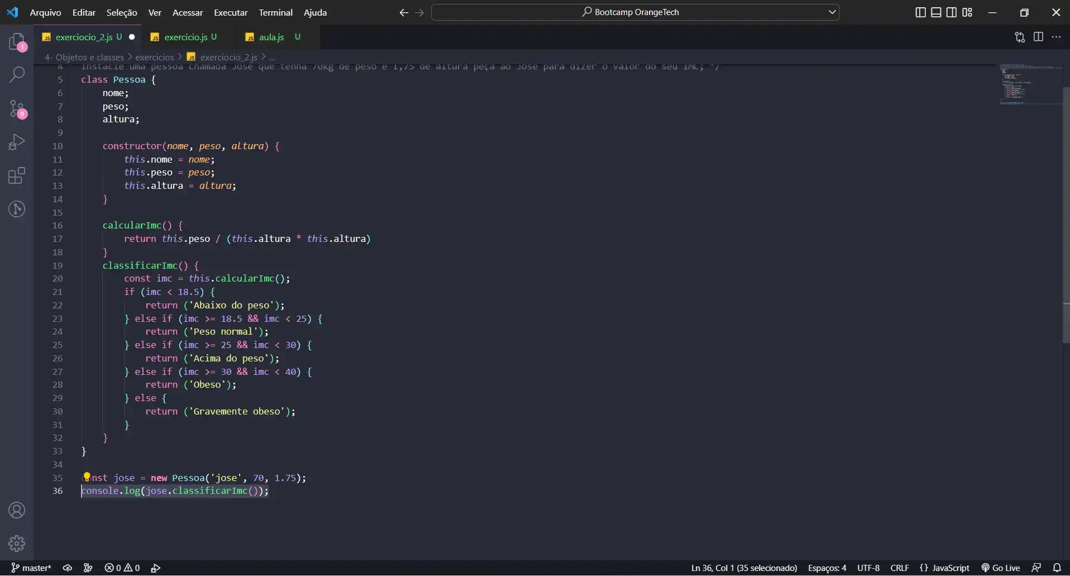This screenshot has height=576, width=1070.
Task: Click the code minimap preview
Action: click(x=1030, y=84)
